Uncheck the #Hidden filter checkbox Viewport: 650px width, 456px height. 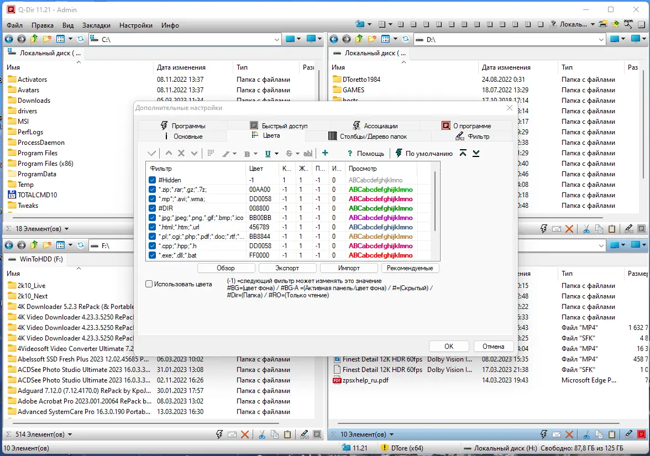[153, 180]
